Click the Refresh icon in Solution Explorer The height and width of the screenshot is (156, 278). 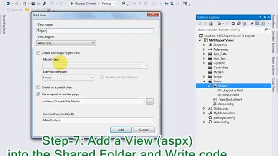[x=233, y=23]
